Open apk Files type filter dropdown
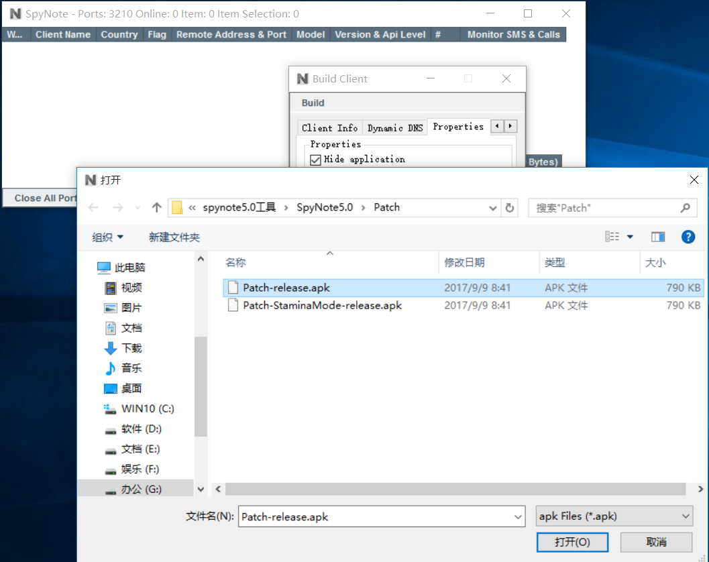 [614, 516]
